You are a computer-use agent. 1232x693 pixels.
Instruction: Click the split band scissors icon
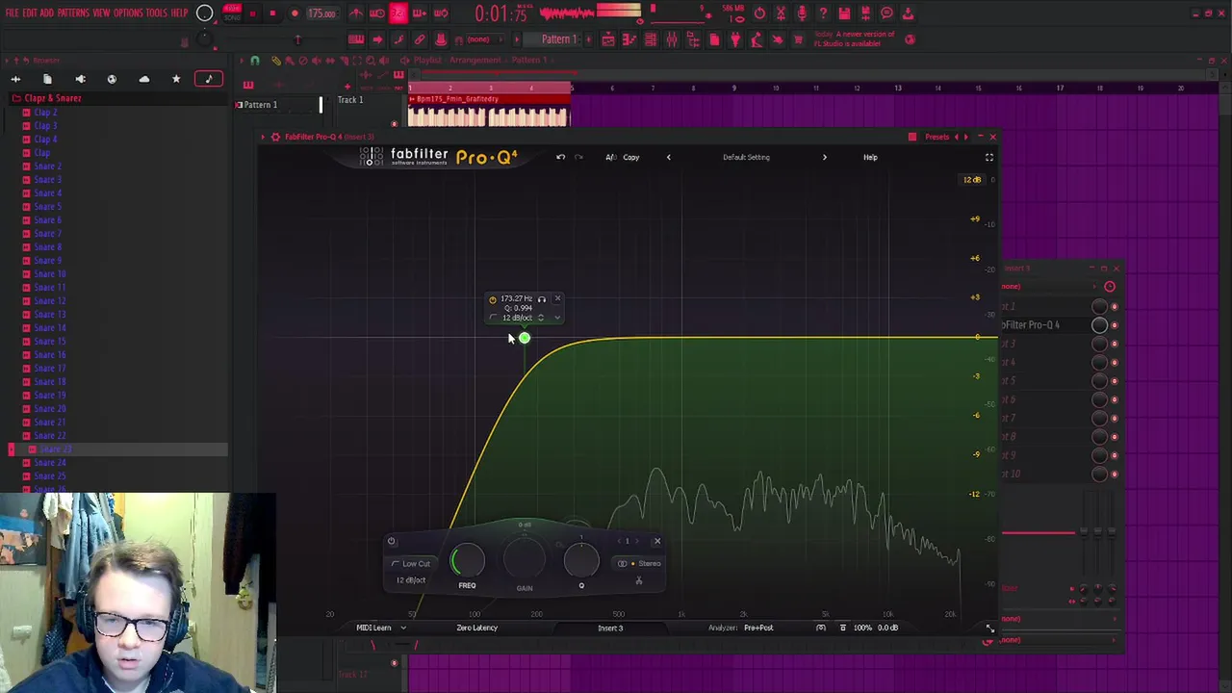pyautogui.click(x=639, y=580)
